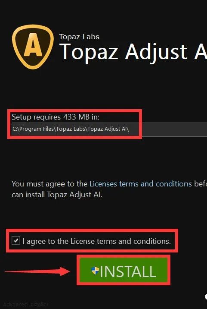Click the white dot at bottom-right corner
Viewport: 207px width, 309px height.
(x=206, y=296)
